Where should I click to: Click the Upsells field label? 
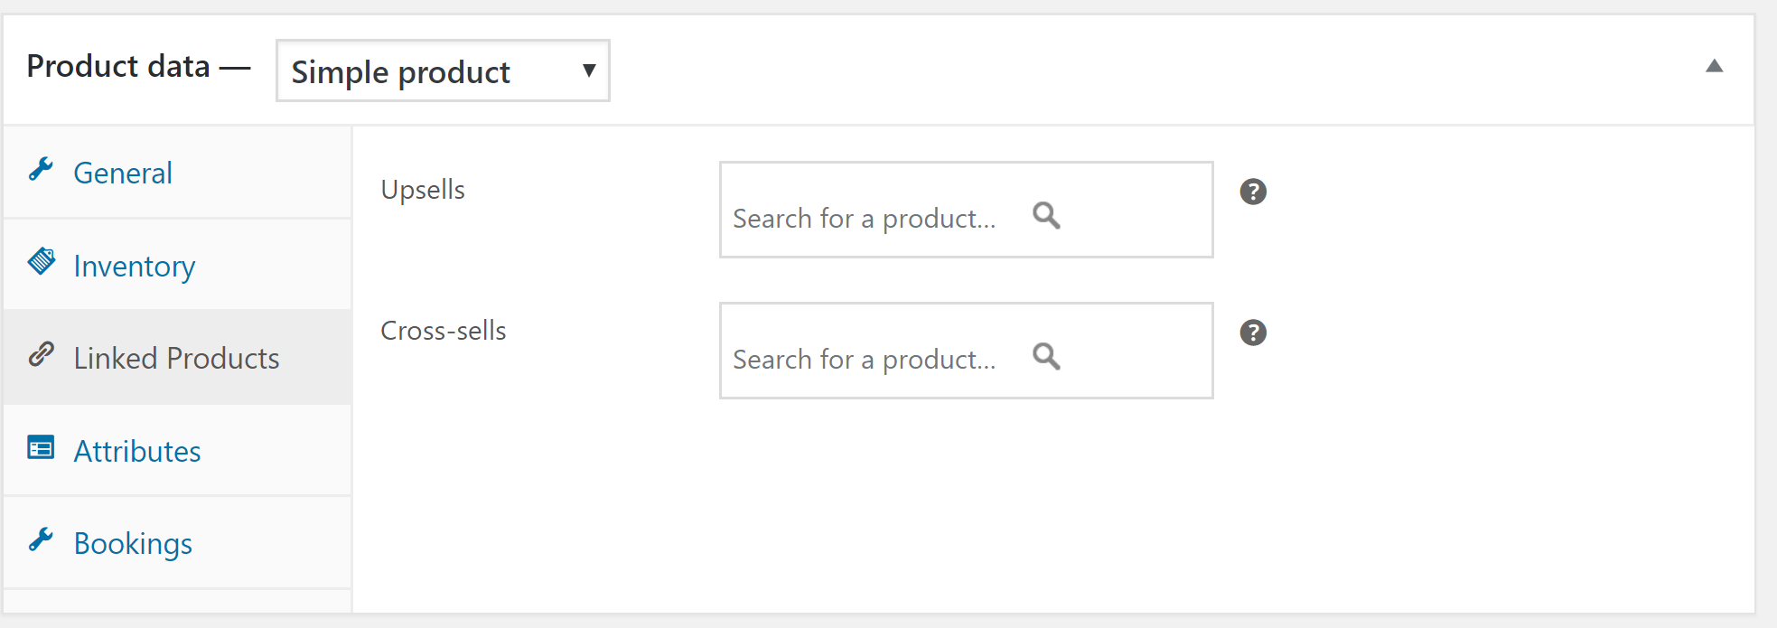tap(423, 190)
